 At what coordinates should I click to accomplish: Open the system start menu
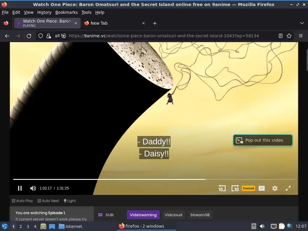tap(5, 226)
